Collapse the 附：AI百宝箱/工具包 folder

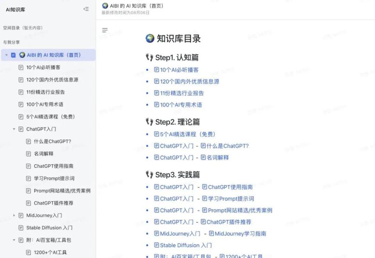pyautogui.click(x=14, y=240)
